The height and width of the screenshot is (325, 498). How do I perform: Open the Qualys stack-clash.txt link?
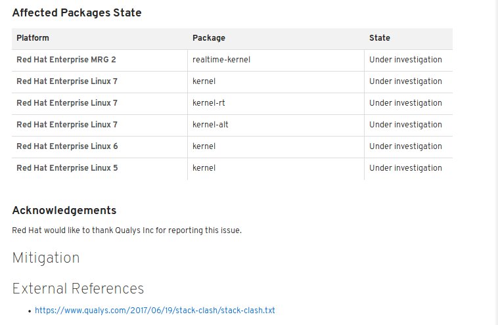click(x=154, y=310)
